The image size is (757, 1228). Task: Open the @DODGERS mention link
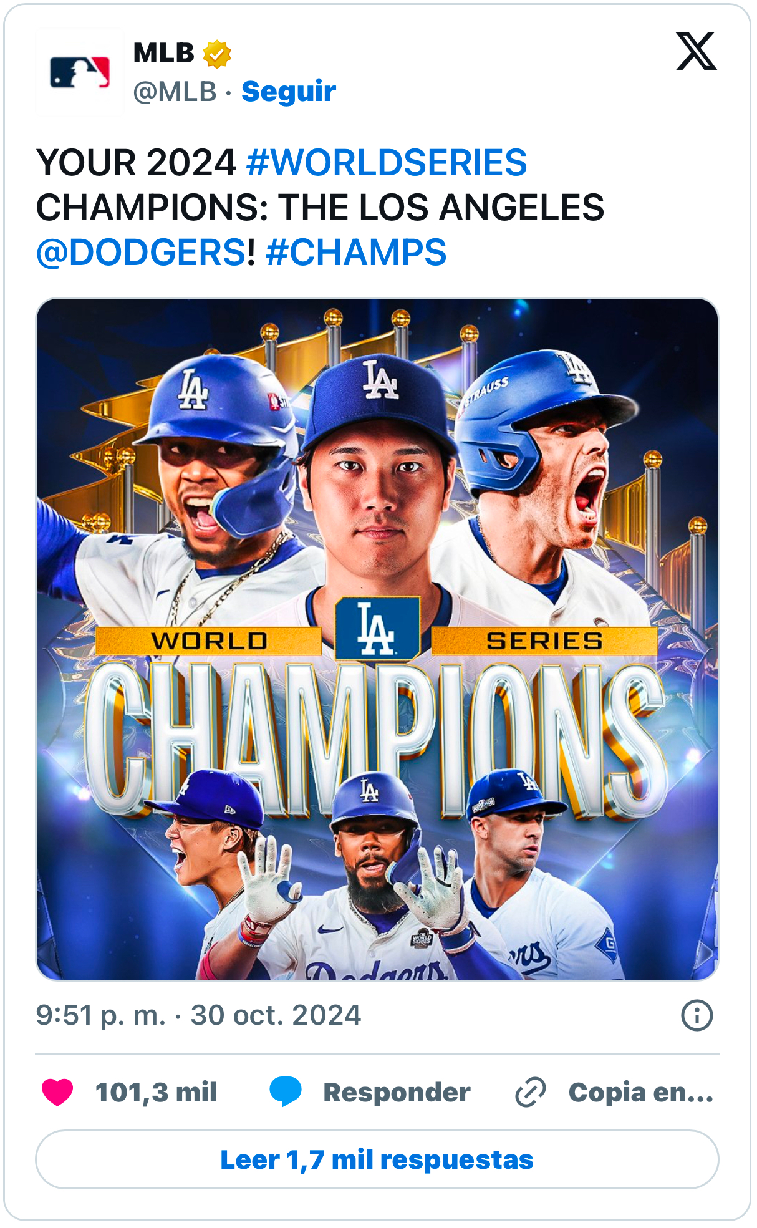pyautogui.click(x=141, y=253)
